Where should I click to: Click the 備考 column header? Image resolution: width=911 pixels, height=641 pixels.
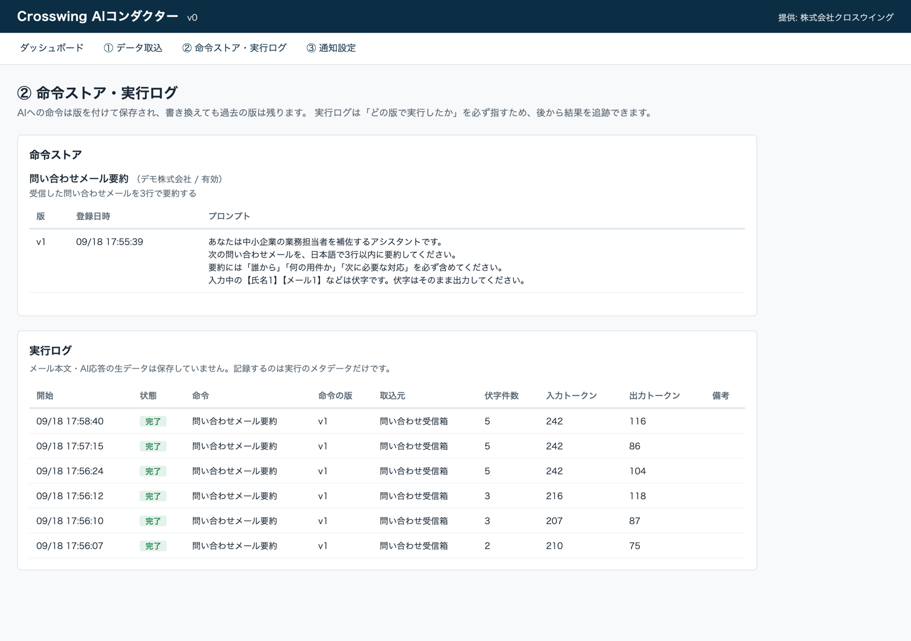click(720, 396)
